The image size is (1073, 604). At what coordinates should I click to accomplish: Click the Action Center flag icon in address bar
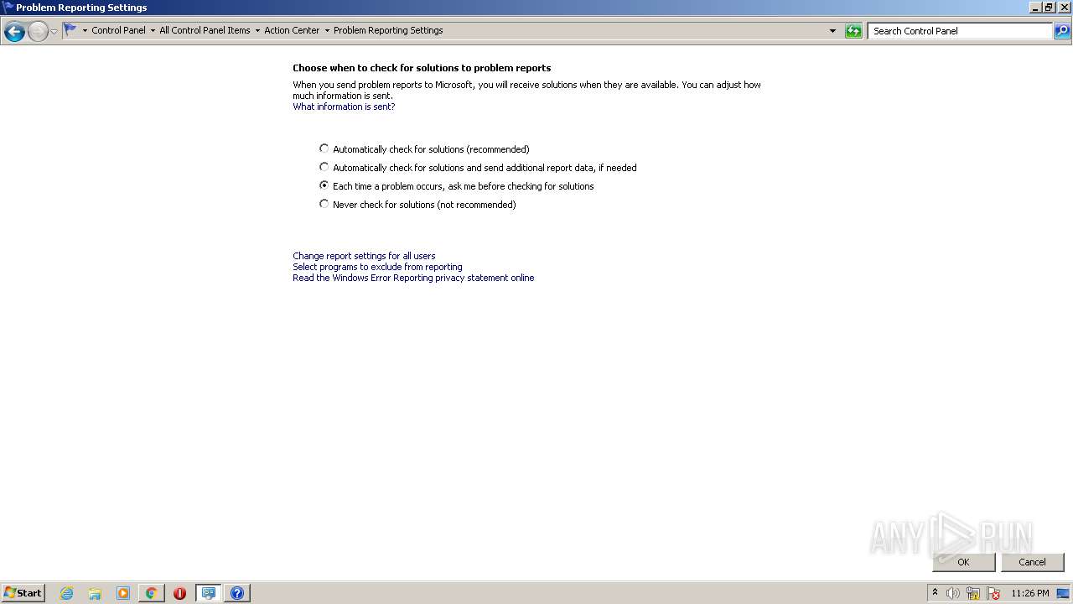(x=70, y=30)
